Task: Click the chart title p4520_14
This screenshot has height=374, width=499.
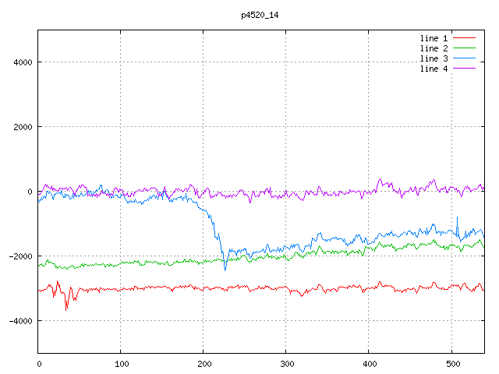Action: (x=260, y=15)
